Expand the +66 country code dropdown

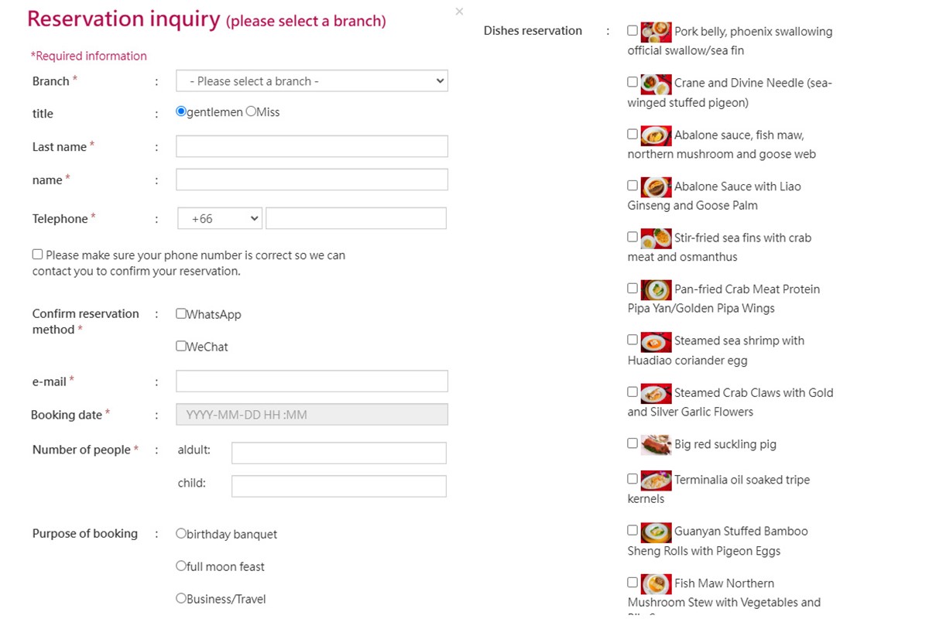click(220, 219)
